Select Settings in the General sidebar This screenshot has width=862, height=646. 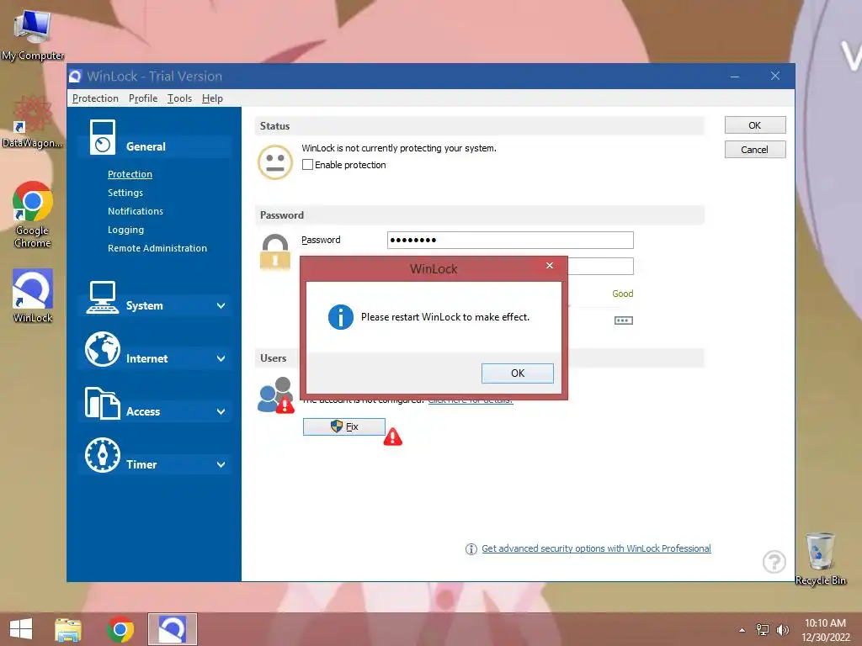pos(125,193)
